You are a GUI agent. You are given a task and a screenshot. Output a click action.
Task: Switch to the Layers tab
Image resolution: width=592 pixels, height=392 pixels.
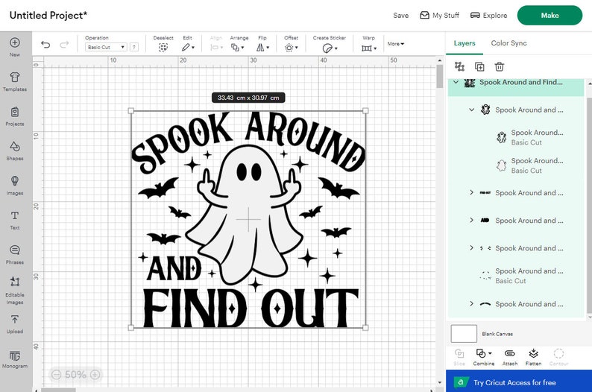(x=465, y=43)
